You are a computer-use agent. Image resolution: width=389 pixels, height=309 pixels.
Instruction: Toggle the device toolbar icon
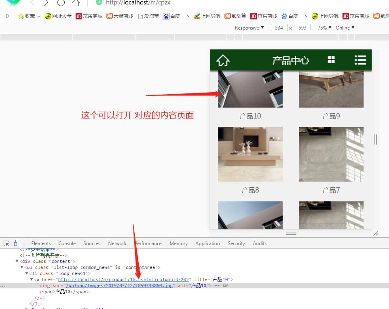[17, 243]
